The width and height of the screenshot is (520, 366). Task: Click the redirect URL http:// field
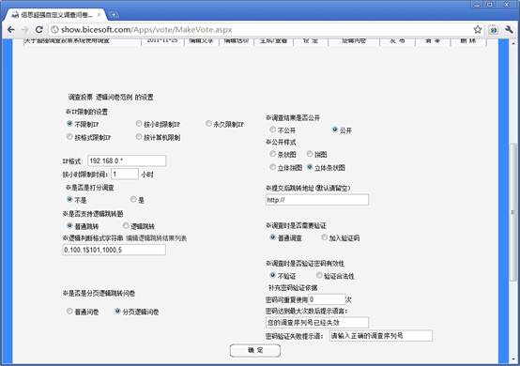coord(316,200)
